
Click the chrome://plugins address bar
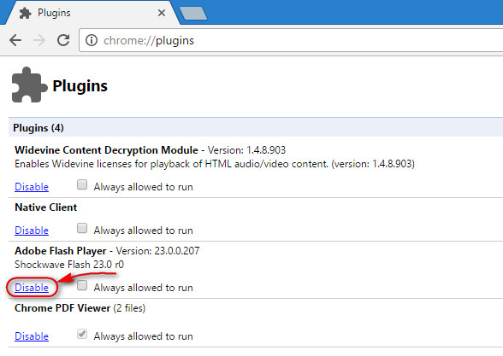point(291,40)
